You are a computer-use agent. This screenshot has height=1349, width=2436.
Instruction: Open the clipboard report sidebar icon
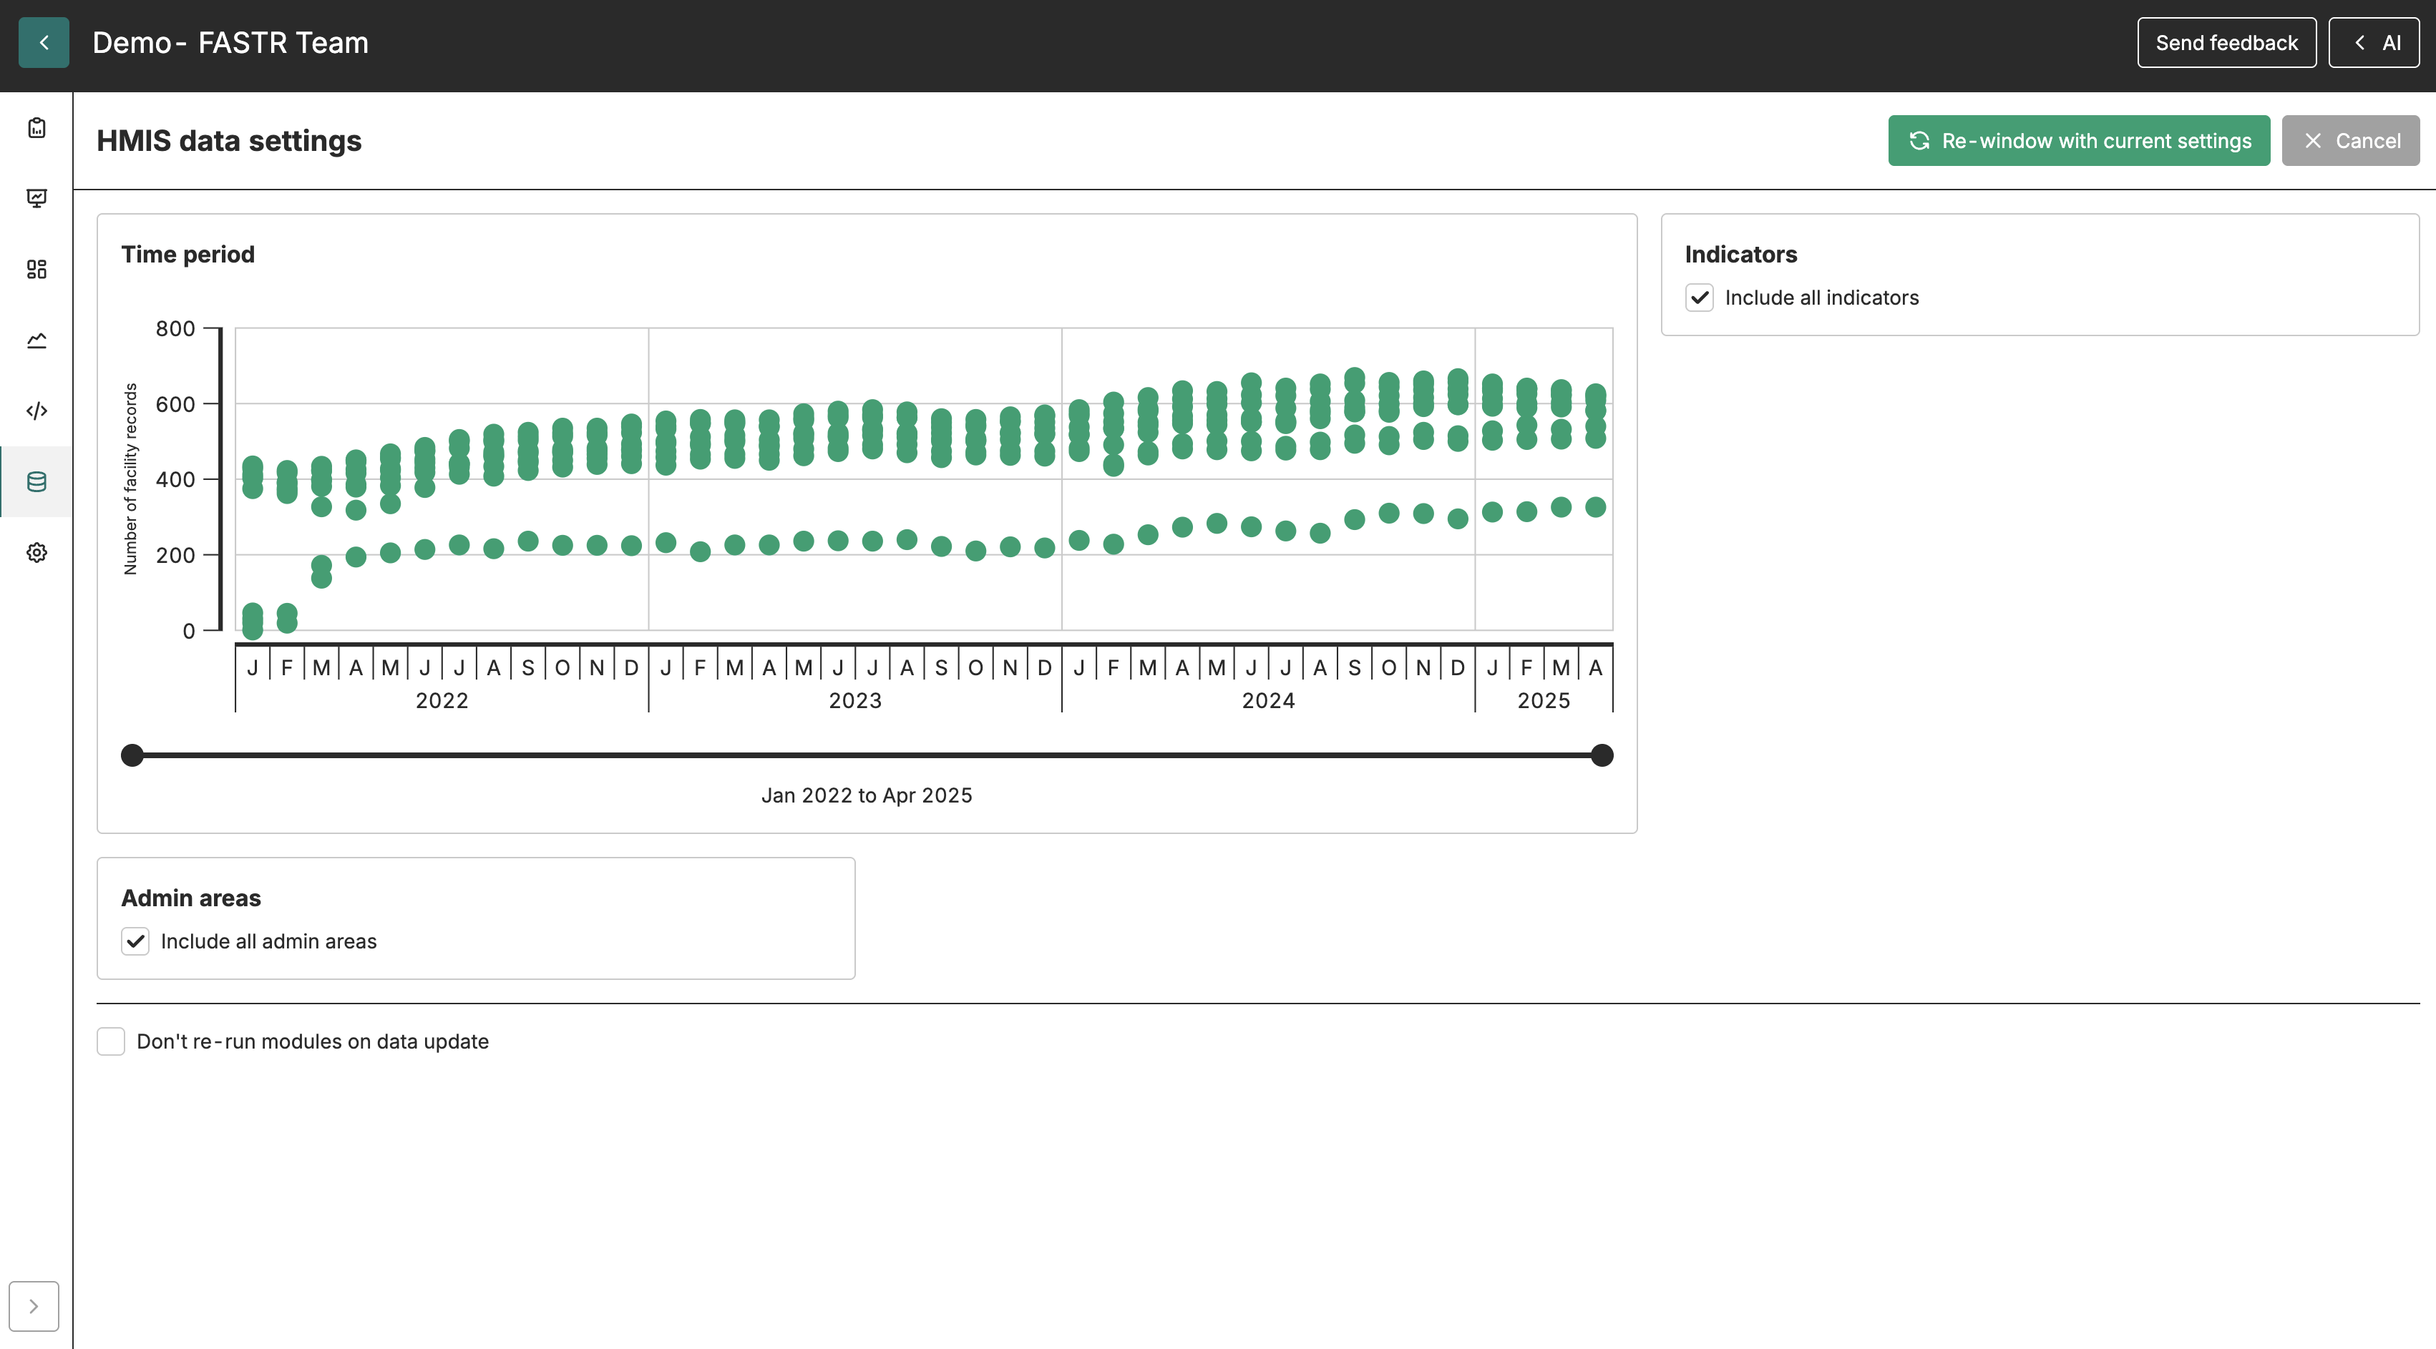(x=37, y=127)
